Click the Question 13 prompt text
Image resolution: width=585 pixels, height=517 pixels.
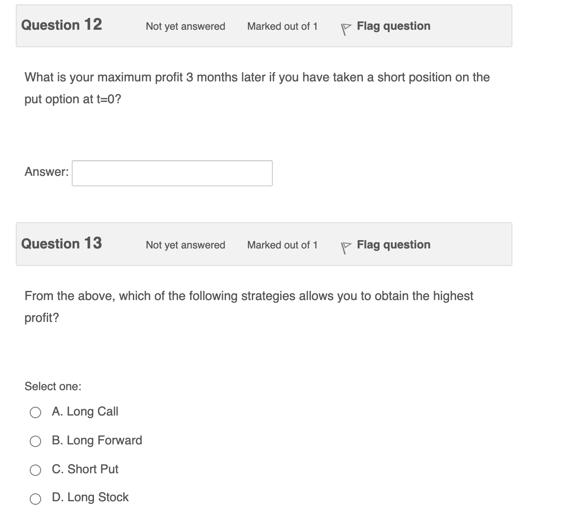click(248, 306)
